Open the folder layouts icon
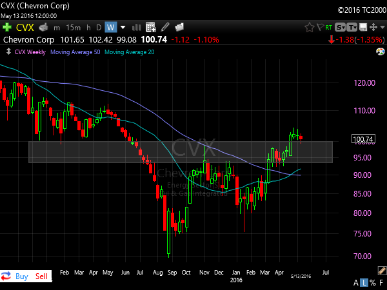 point(179,27)
